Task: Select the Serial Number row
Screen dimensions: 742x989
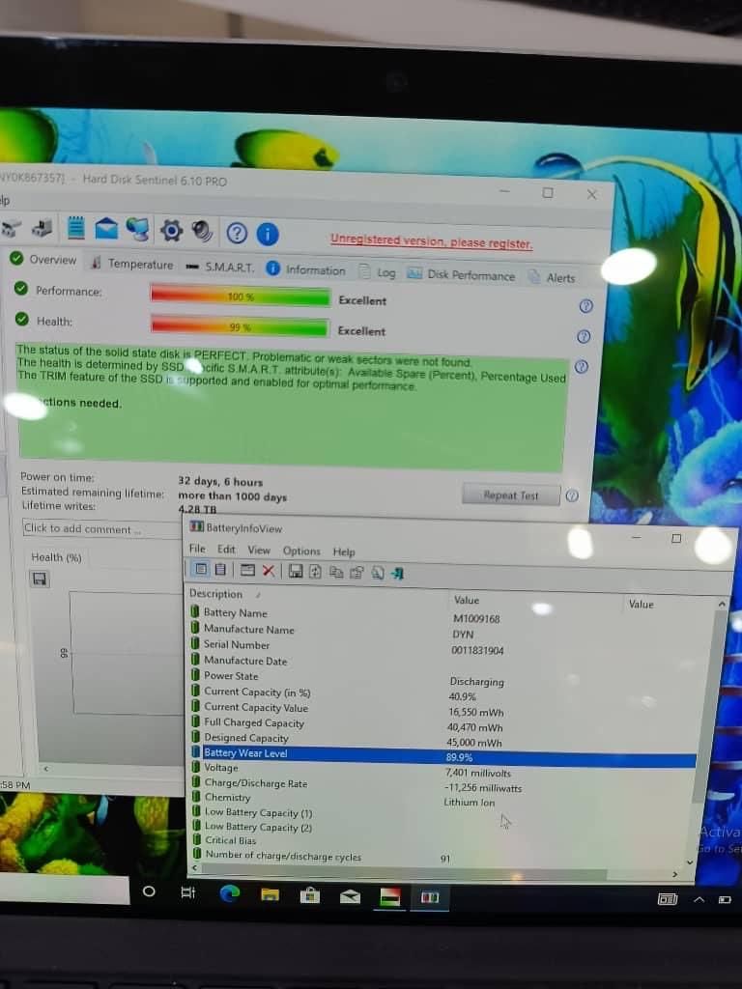Action: tap(442, 646)
